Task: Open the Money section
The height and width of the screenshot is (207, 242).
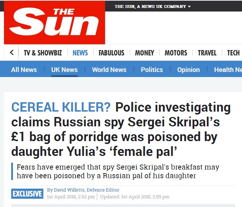Action: [144, 53]
